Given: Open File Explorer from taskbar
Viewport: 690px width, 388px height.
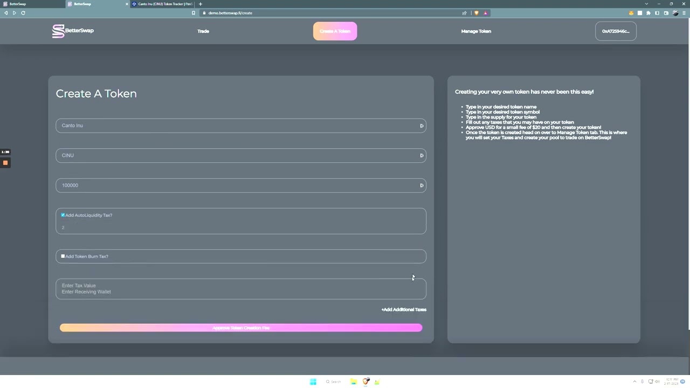Looking at the screenshot, I should (353, 382).
